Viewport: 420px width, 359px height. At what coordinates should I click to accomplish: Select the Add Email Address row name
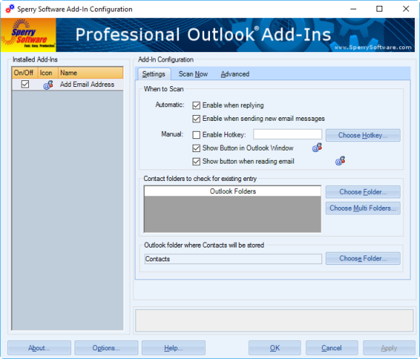pos(87,85)
